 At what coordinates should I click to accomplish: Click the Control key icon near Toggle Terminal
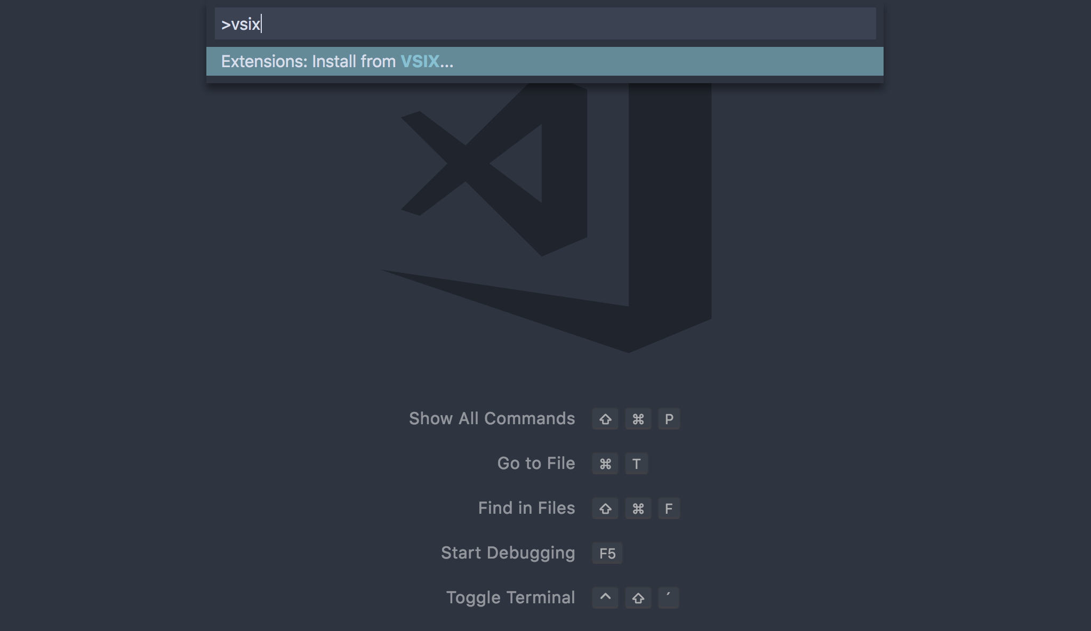(605, 597)
